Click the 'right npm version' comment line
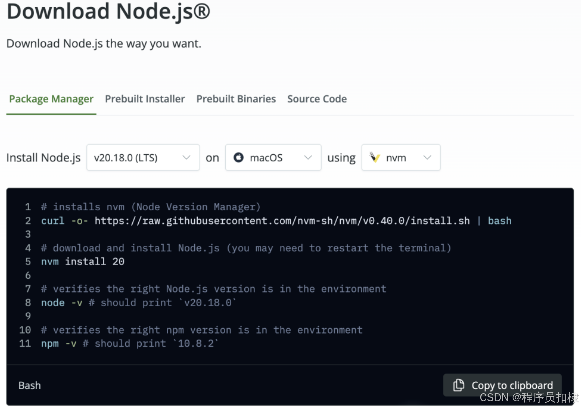Viewport: 581px width, 408px height. coord(202,330)
